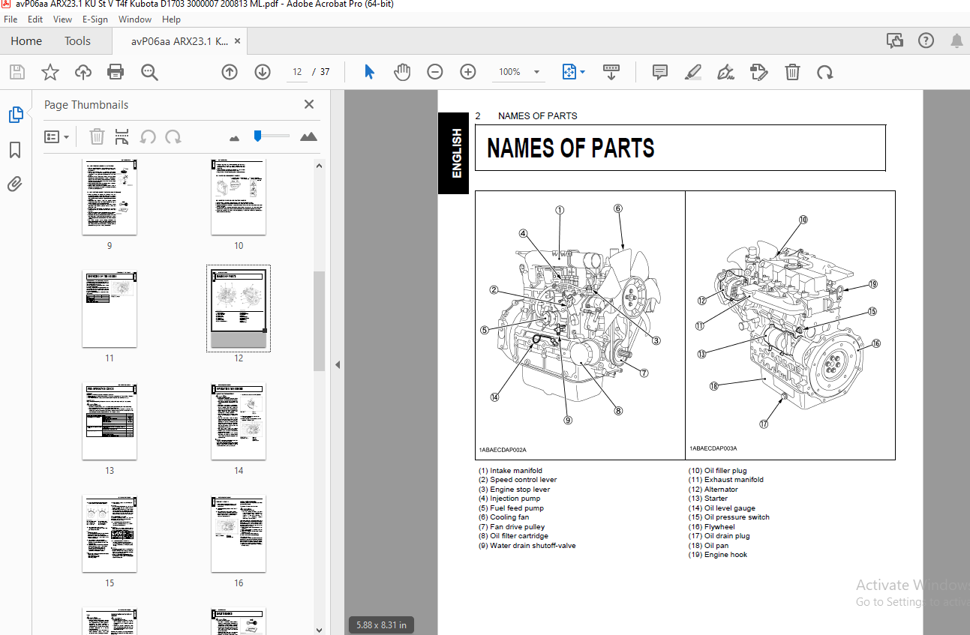The height and width of the screenshot is (635, 970).
Task: Go to the next page
Action: (263, 72)
